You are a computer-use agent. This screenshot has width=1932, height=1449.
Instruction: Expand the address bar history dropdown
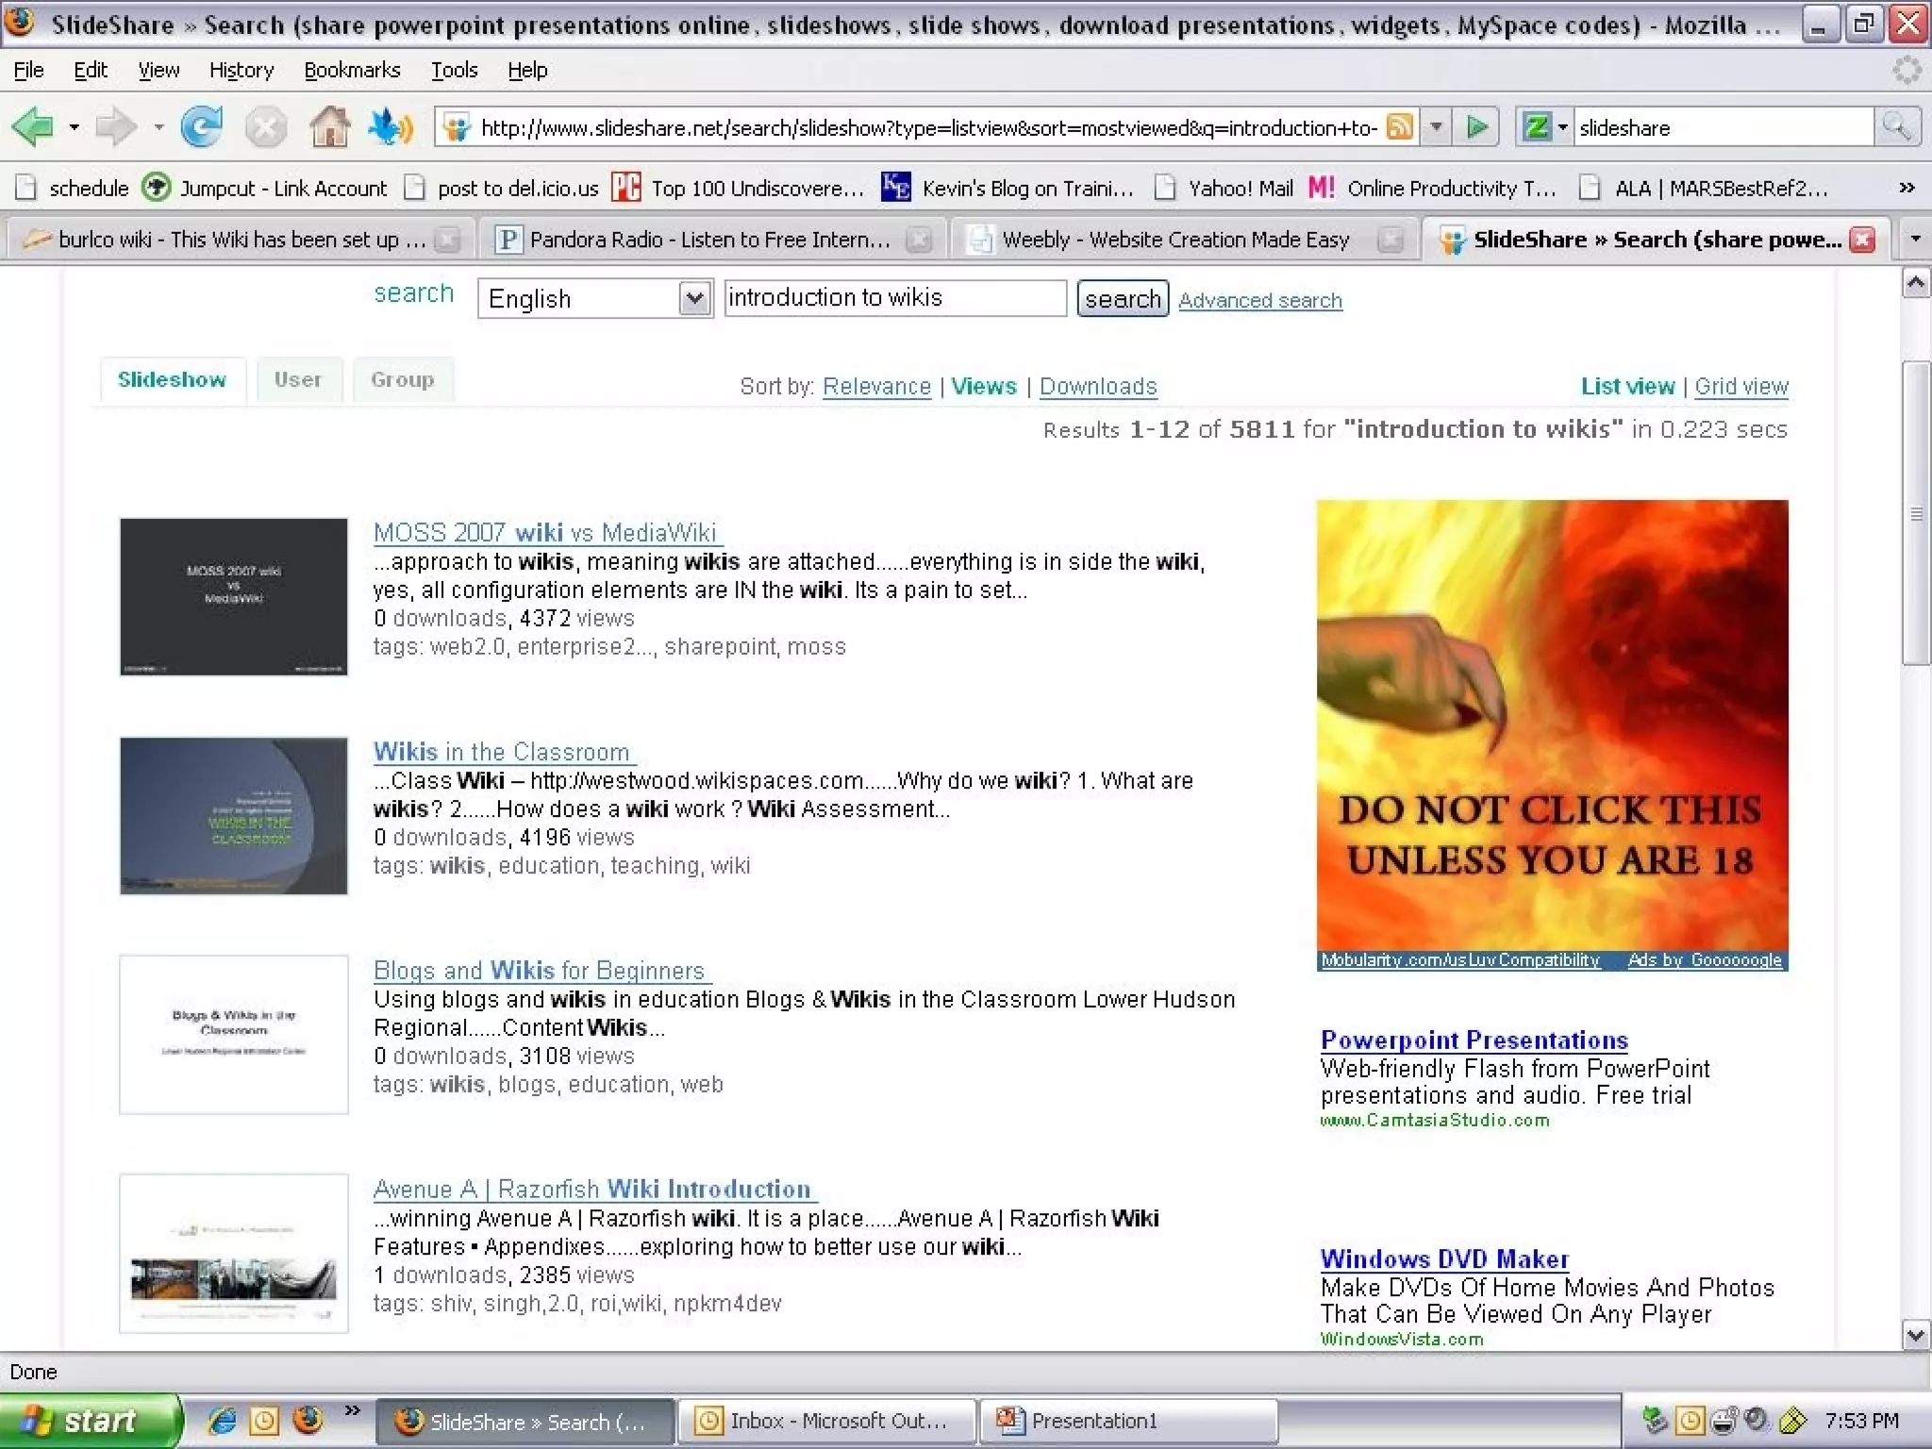1436,126
